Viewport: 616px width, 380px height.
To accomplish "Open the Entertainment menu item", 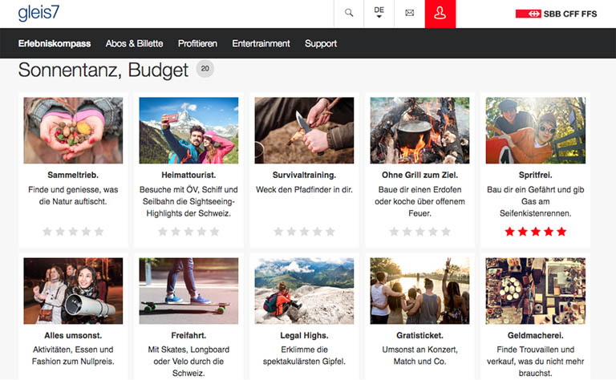I will click(x=263, y=43).
